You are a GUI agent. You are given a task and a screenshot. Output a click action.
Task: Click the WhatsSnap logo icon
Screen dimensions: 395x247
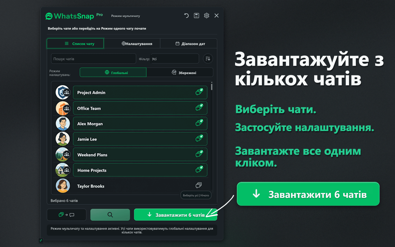49,16
